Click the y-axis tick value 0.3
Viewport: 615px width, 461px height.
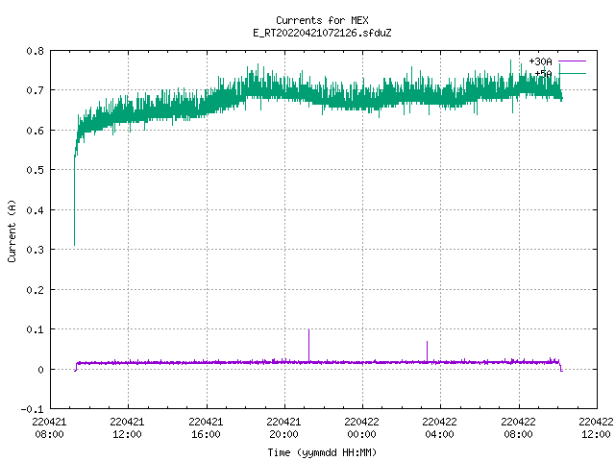(35, 250)
